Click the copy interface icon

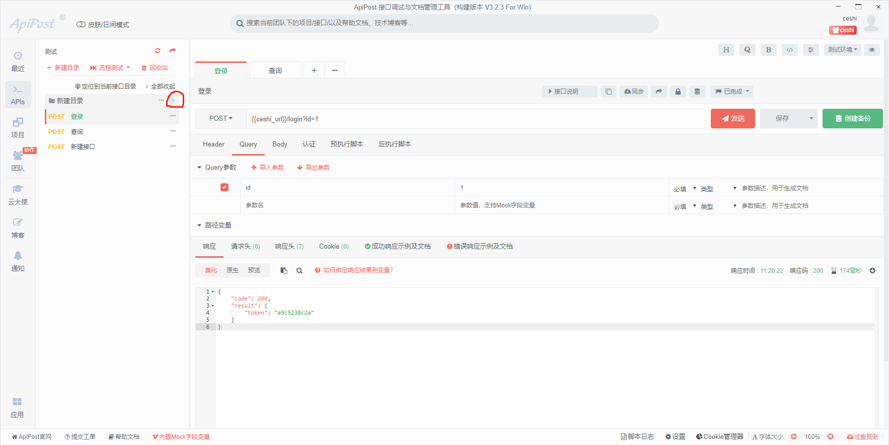coord(608,92)
